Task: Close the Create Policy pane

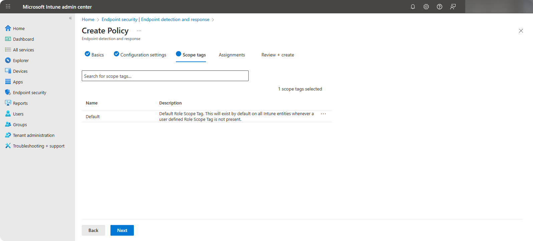Action: click(x=521, y=31)
